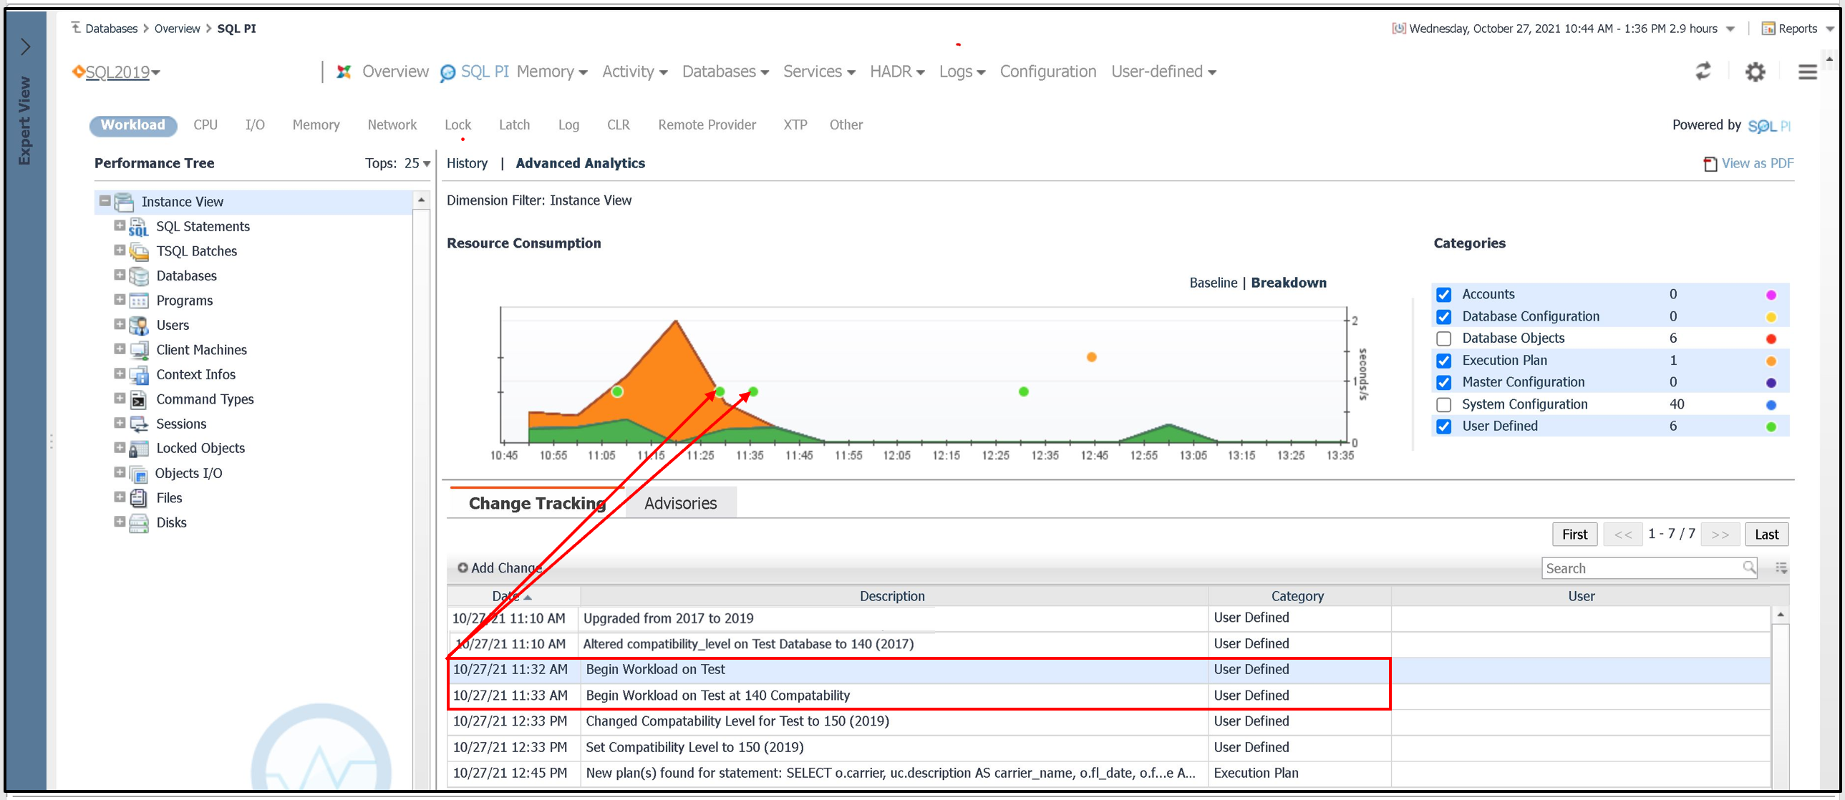The image size is (1845, 800).
Task: Click the Add Change button
Action: coord(499,568)
